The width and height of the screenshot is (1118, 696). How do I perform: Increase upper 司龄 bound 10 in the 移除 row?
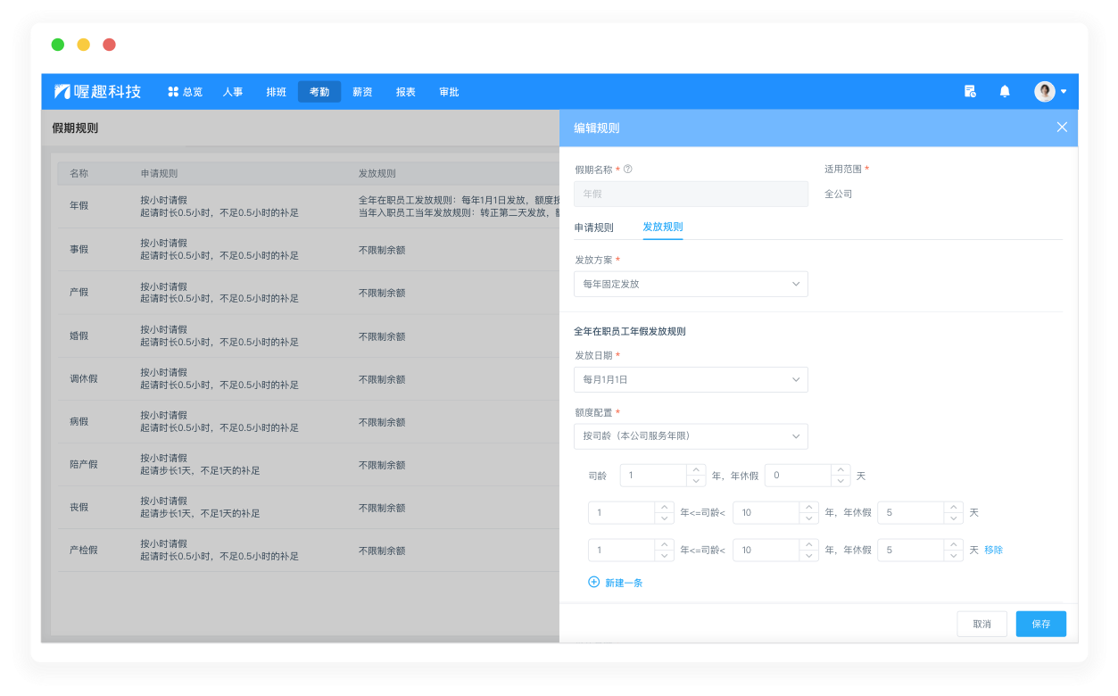(x=808, y=545)
